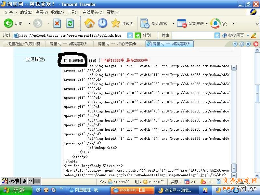The height and width of the screenshot is (195, 260).
Task: Click the QQ penguin toolbar icon
Action: click(215, 23)
